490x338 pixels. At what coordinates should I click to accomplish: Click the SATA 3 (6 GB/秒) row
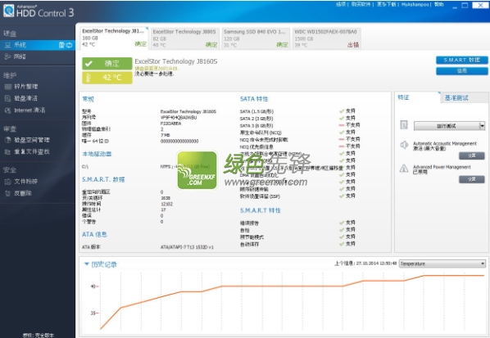click(x=300, y=125)
